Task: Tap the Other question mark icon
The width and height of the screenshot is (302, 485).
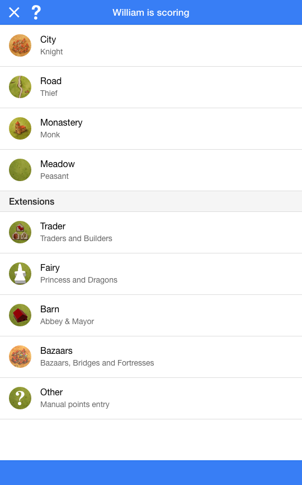Action: click(20, 398)
